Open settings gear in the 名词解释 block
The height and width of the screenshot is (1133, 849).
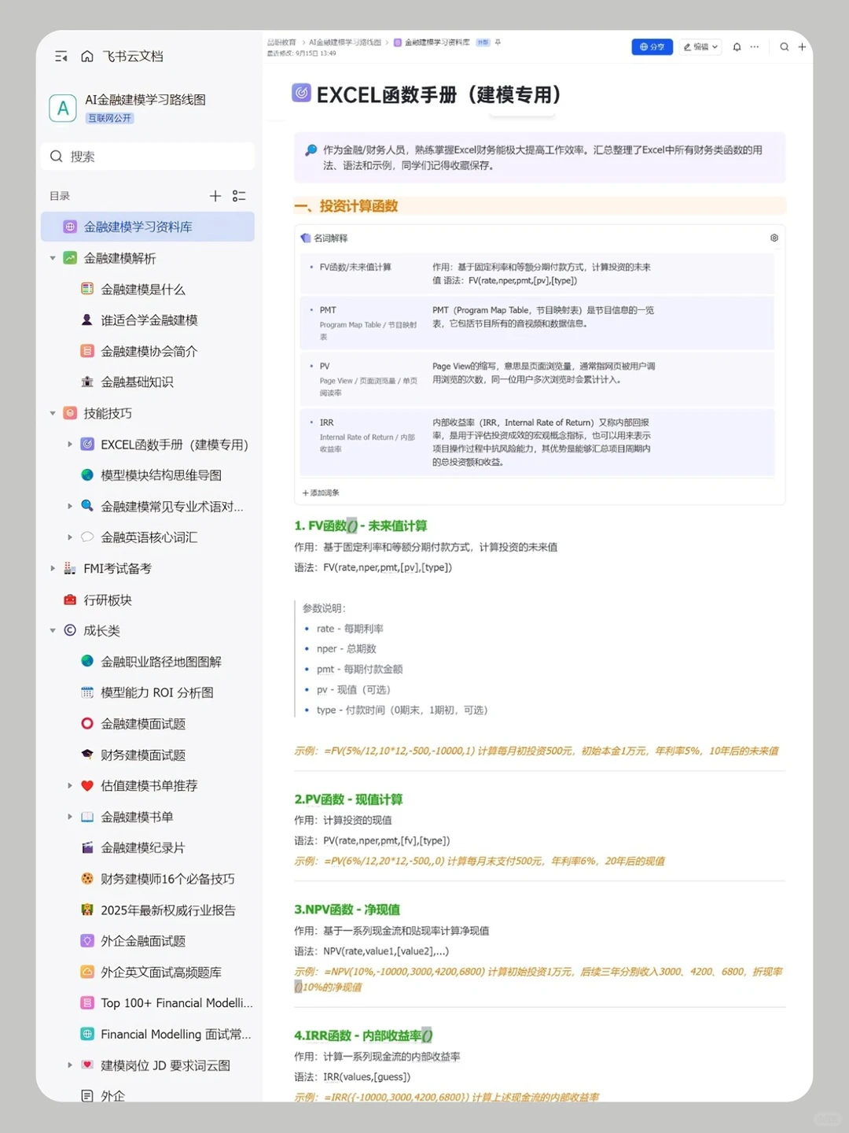(774, 237)
